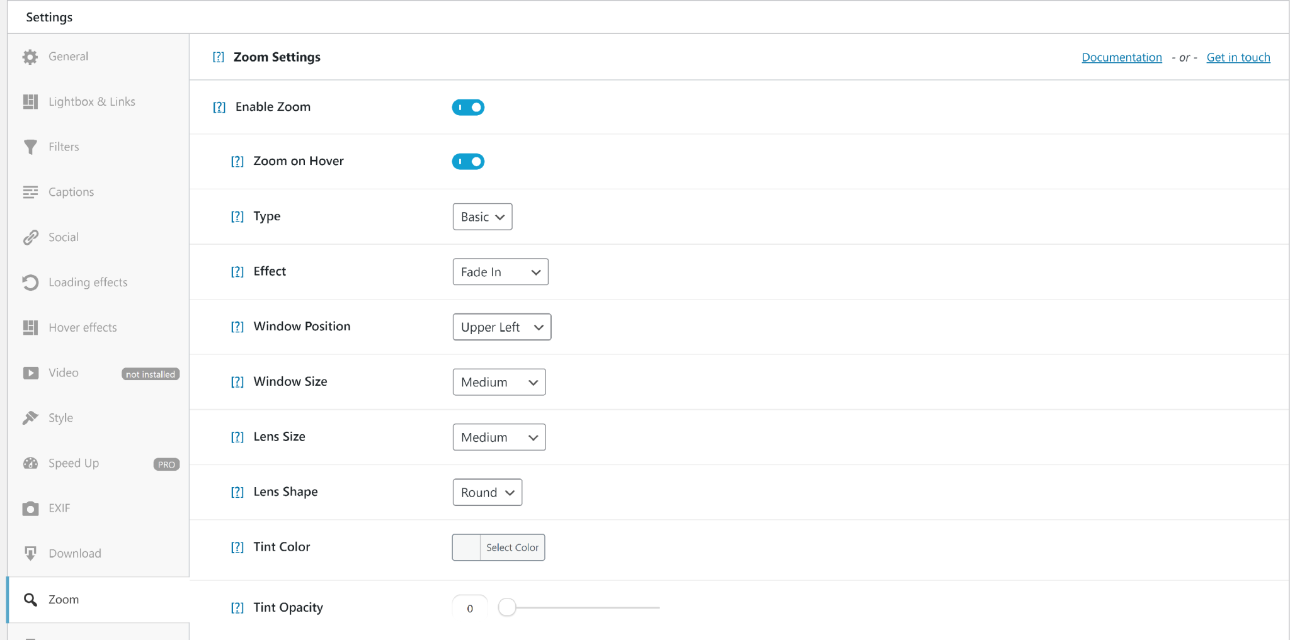Click the Video play icon

pos(30,373)
